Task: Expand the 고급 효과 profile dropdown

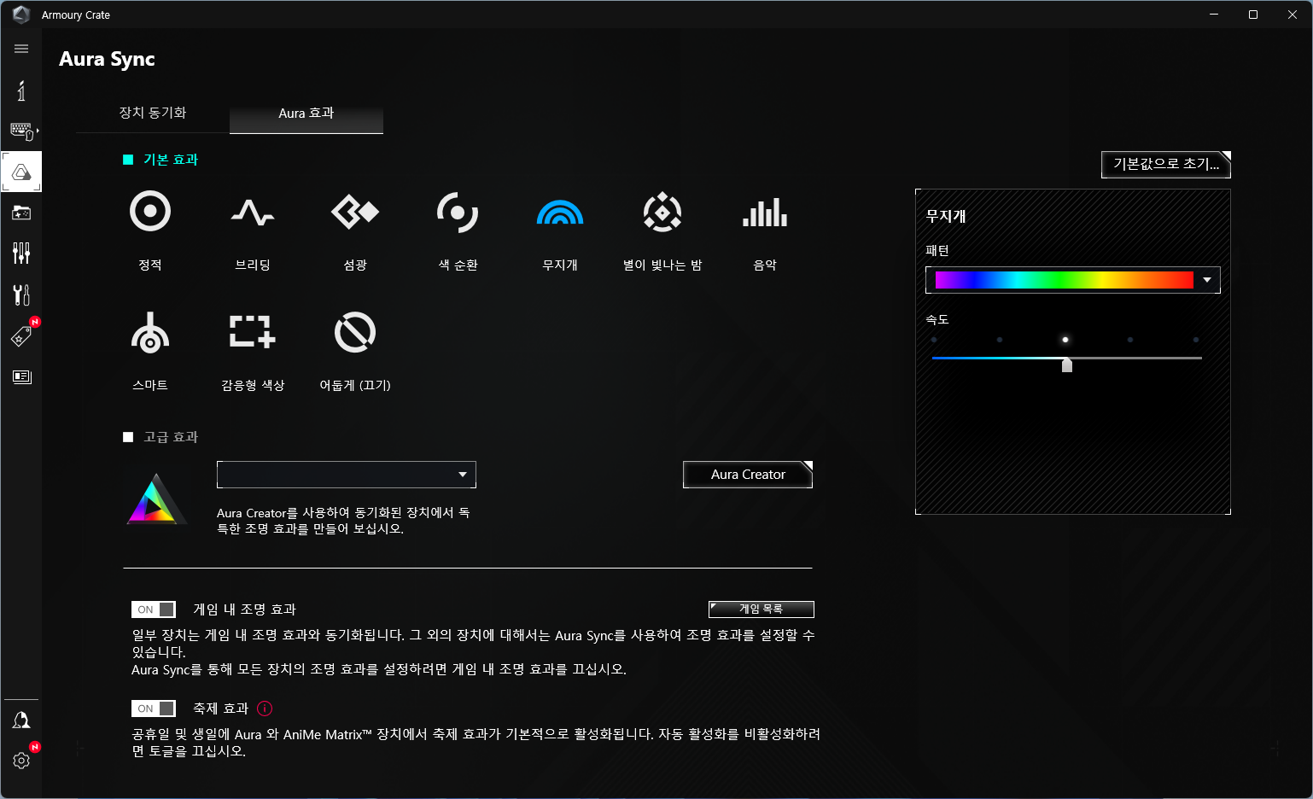Action: click(x=347, y=475)
